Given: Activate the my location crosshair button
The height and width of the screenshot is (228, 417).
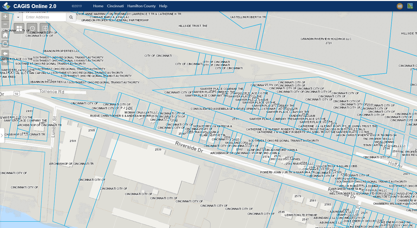Looking at the screenshot, I should coord(5,44).
